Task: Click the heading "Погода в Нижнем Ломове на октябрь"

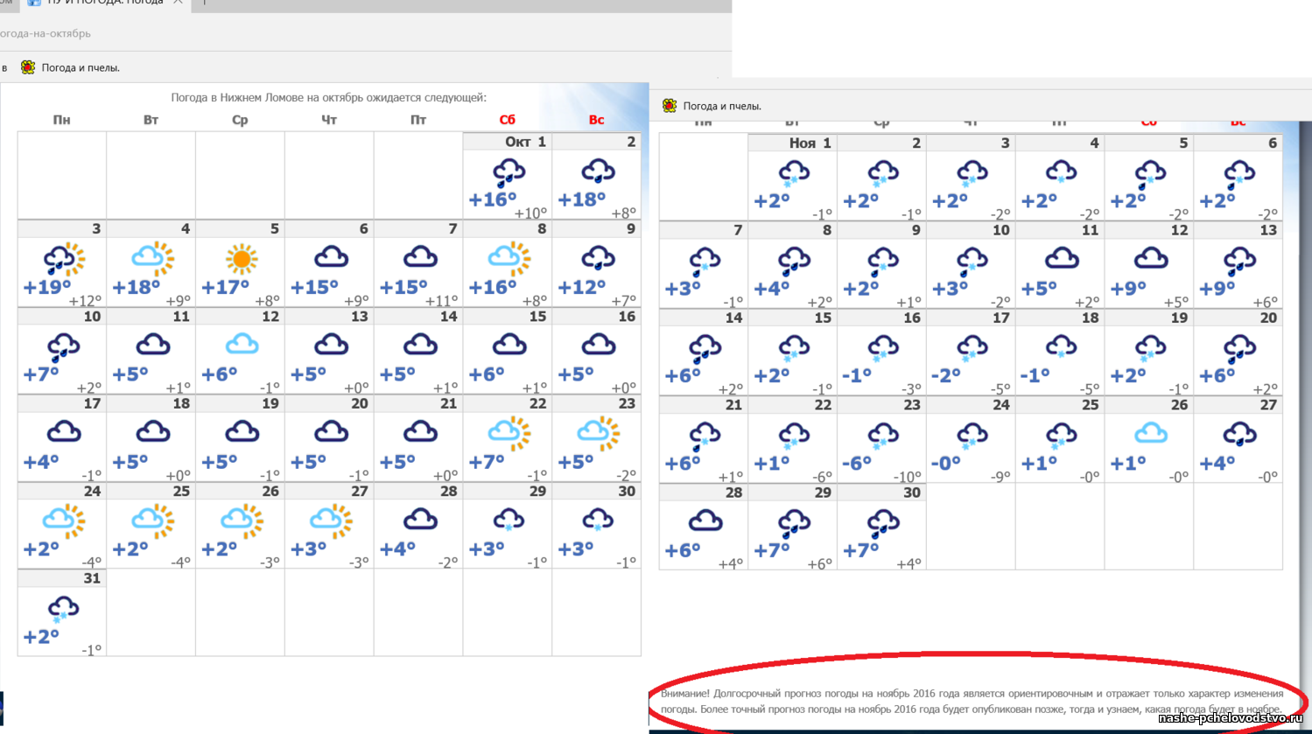Action: click(329, 98)
